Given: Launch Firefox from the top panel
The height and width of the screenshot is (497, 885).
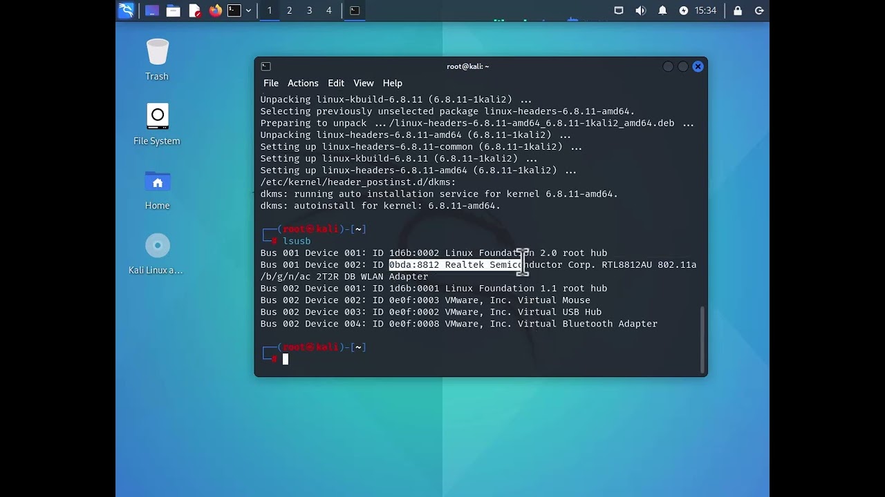Looking at the screenshot, I should point(215,10).
